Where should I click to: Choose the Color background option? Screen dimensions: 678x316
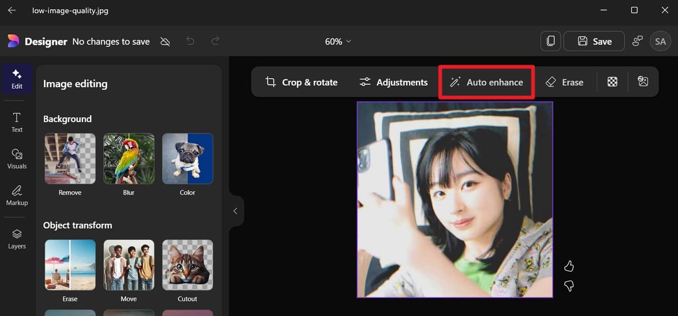(x=187, y=159)
